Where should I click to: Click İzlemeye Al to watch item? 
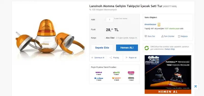pyautogui.click(x=98, y=58)
